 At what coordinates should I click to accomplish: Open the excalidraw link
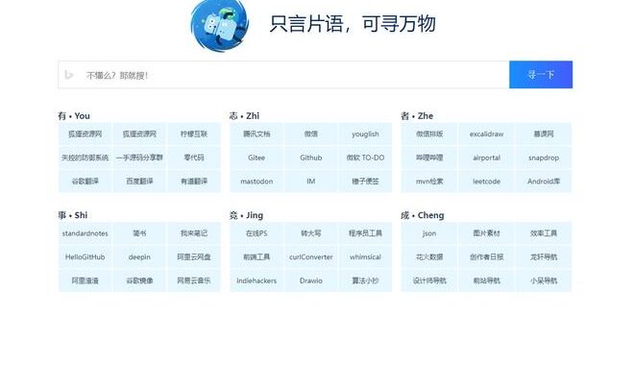486,134
